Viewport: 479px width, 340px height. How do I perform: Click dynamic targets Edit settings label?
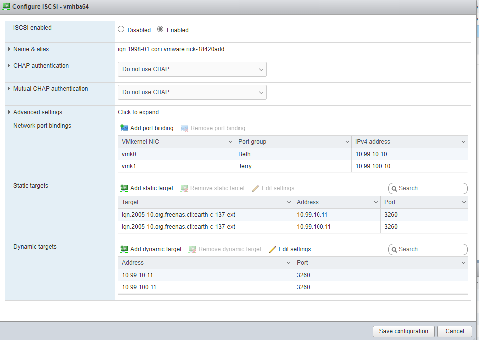(x=295, y=249)
